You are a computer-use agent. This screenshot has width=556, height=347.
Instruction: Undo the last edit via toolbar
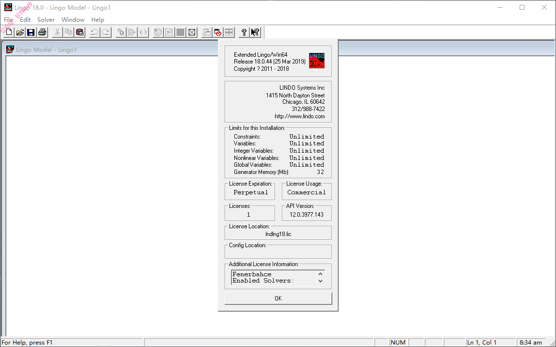94,32
